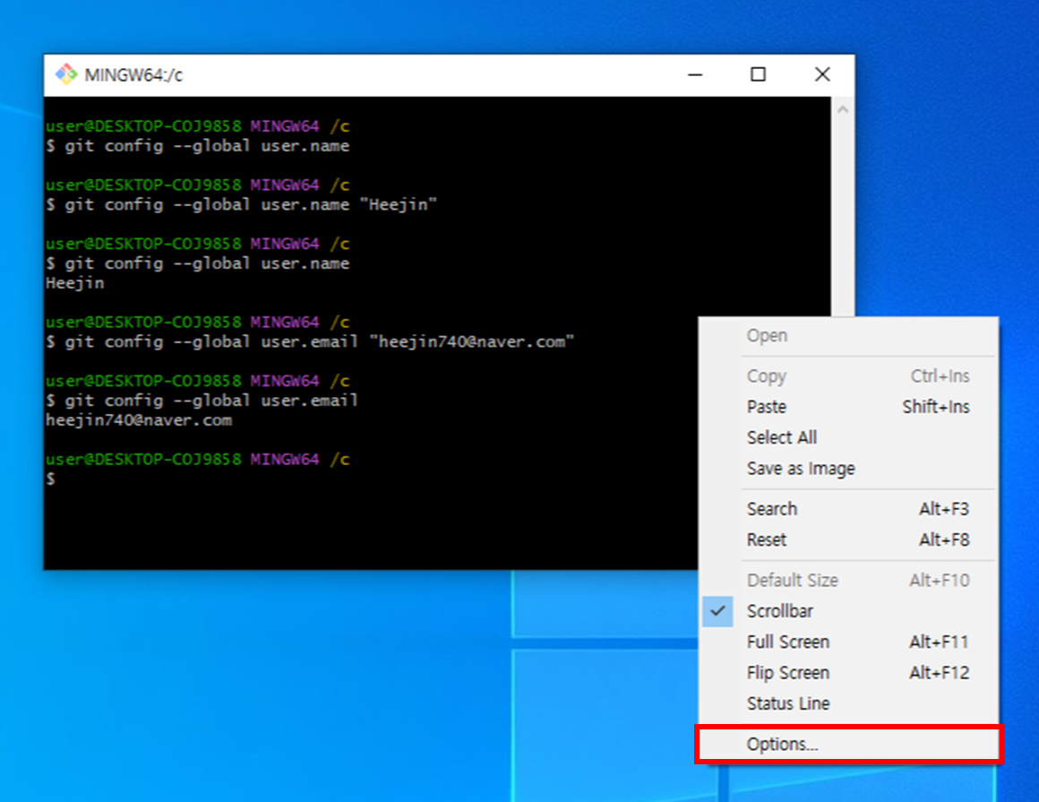The image size is (1039, 802).
Task: Enable Status Line in context menu
Action: (849, 704)
